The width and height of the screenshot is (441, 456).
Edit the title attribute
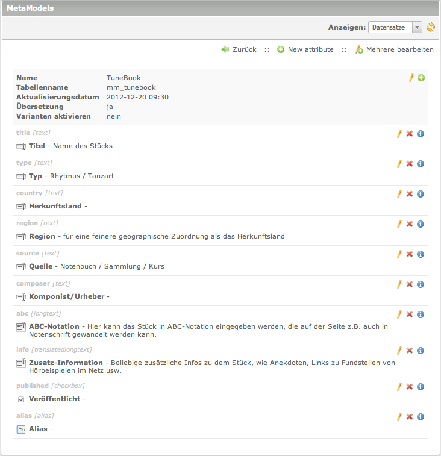[x=399, y=134]
